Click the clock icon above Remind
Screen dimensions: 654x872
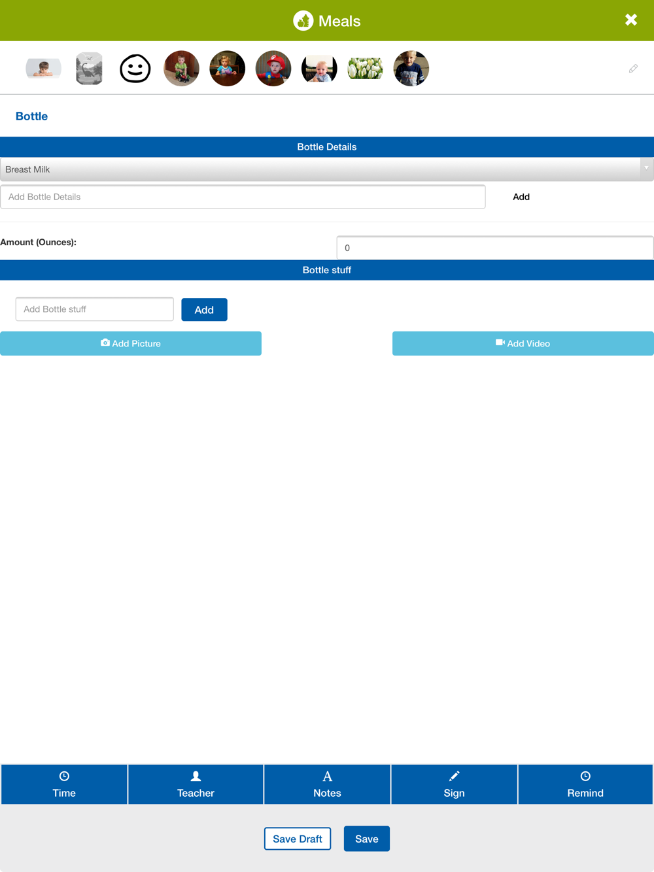[585, 776]
